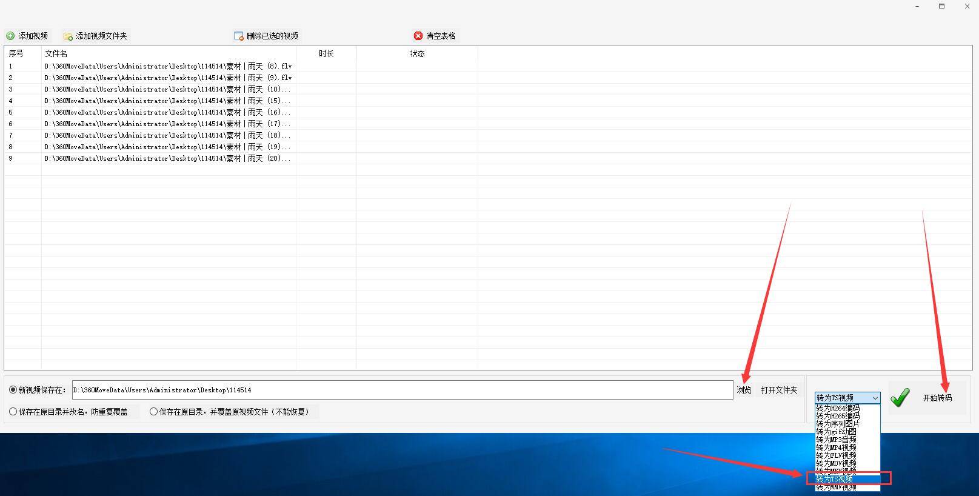Screen dimensions: 979x496
Task: Click the 删除已选的视频 button label
Action: pyautogui.click(x=272, y=36)
